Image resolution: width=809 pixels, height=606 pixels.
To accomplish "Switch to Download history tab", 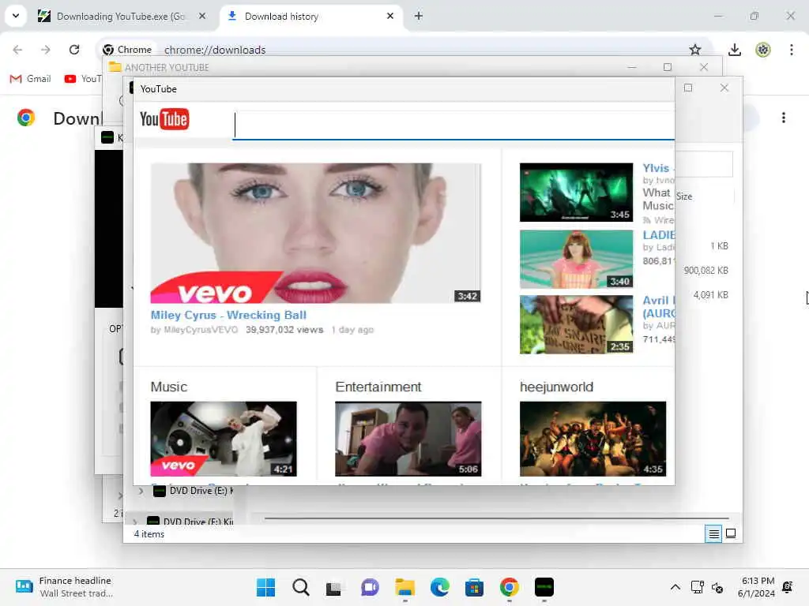I will [x=310, y=17].
